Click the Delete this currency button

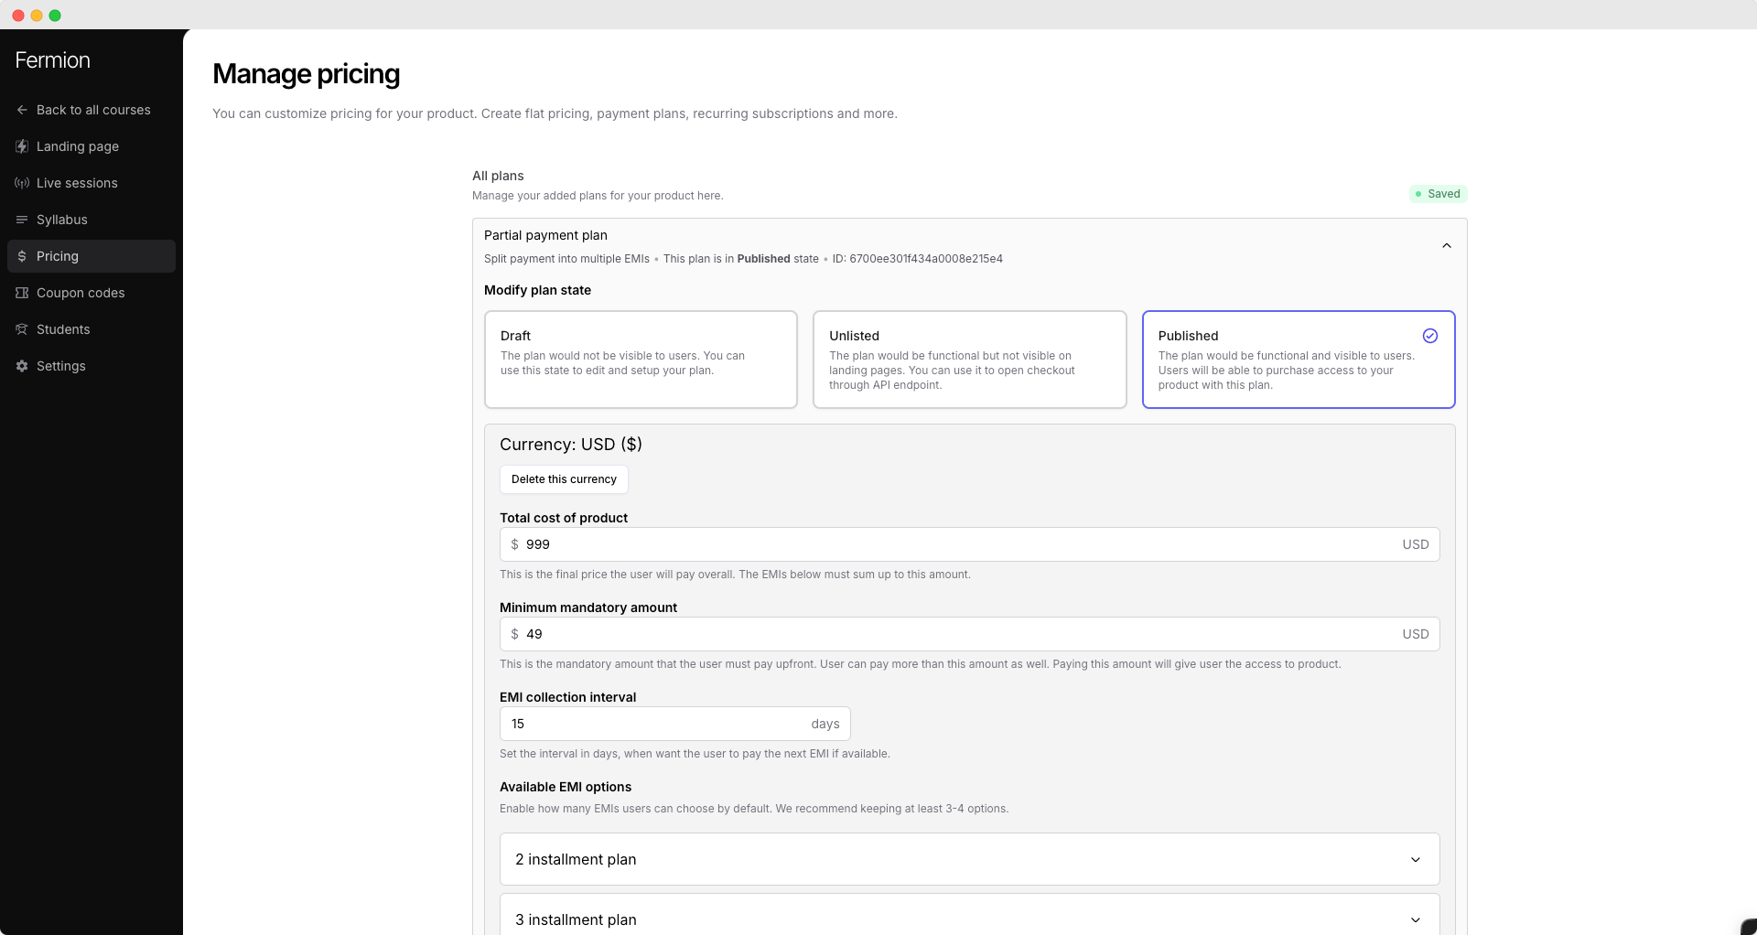click(563, 478)
